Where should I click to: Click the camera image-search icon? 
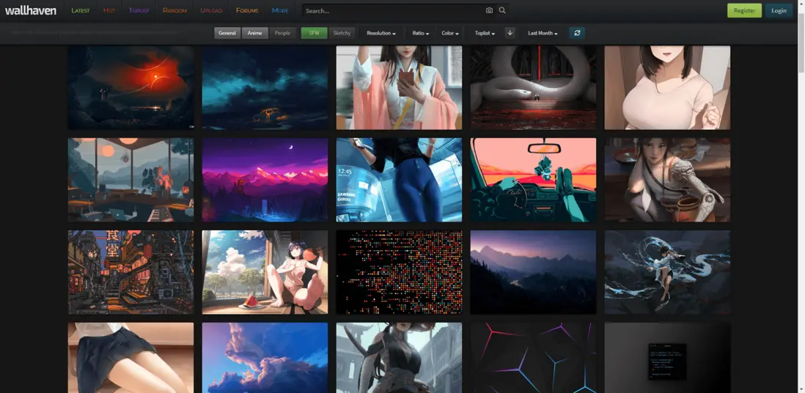[489, 11]
